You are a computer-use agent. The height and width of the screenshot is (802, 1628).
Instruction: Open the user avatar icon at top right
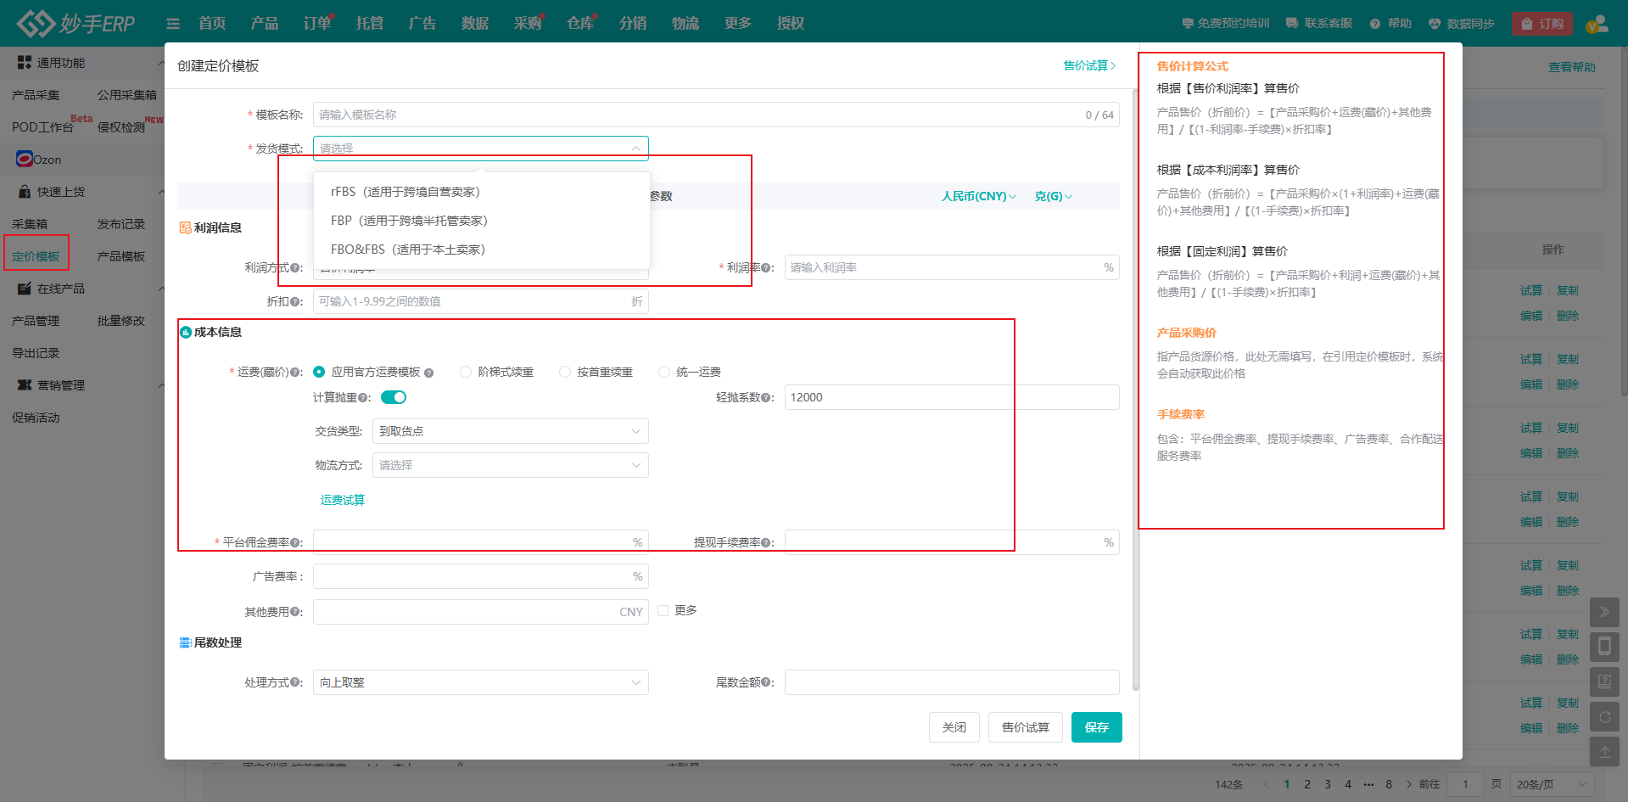pyautogui.click(x=1597, y=24)
